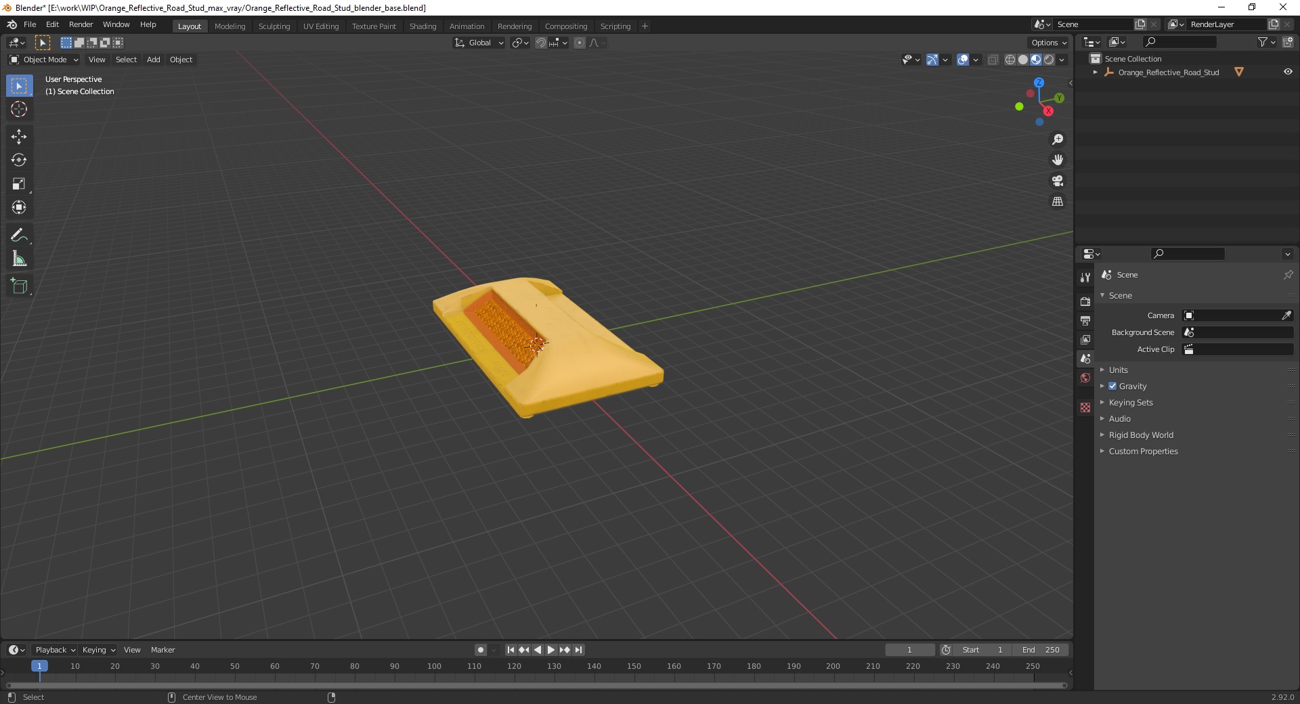Toggle auto keying record button

pyautogui.click(x=481, y=650)
